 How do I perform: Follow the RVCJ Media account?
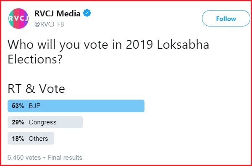[x=226, y=18]
